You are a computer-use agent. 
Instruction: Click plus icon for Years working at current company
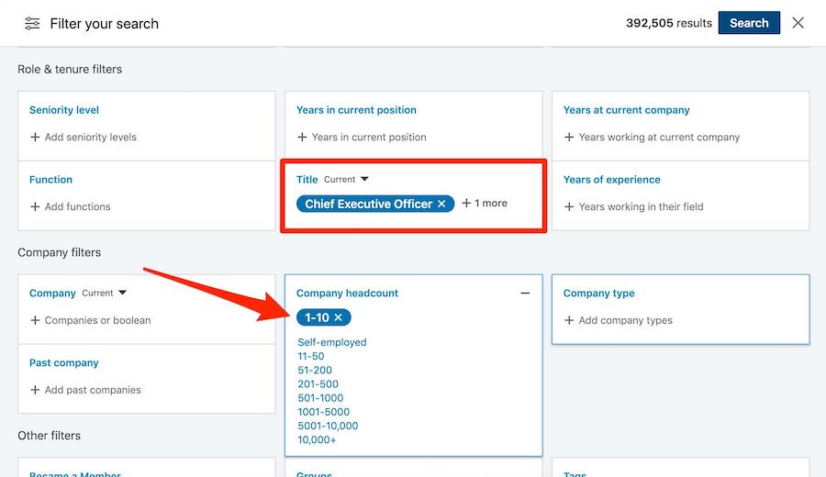point(569,137)
